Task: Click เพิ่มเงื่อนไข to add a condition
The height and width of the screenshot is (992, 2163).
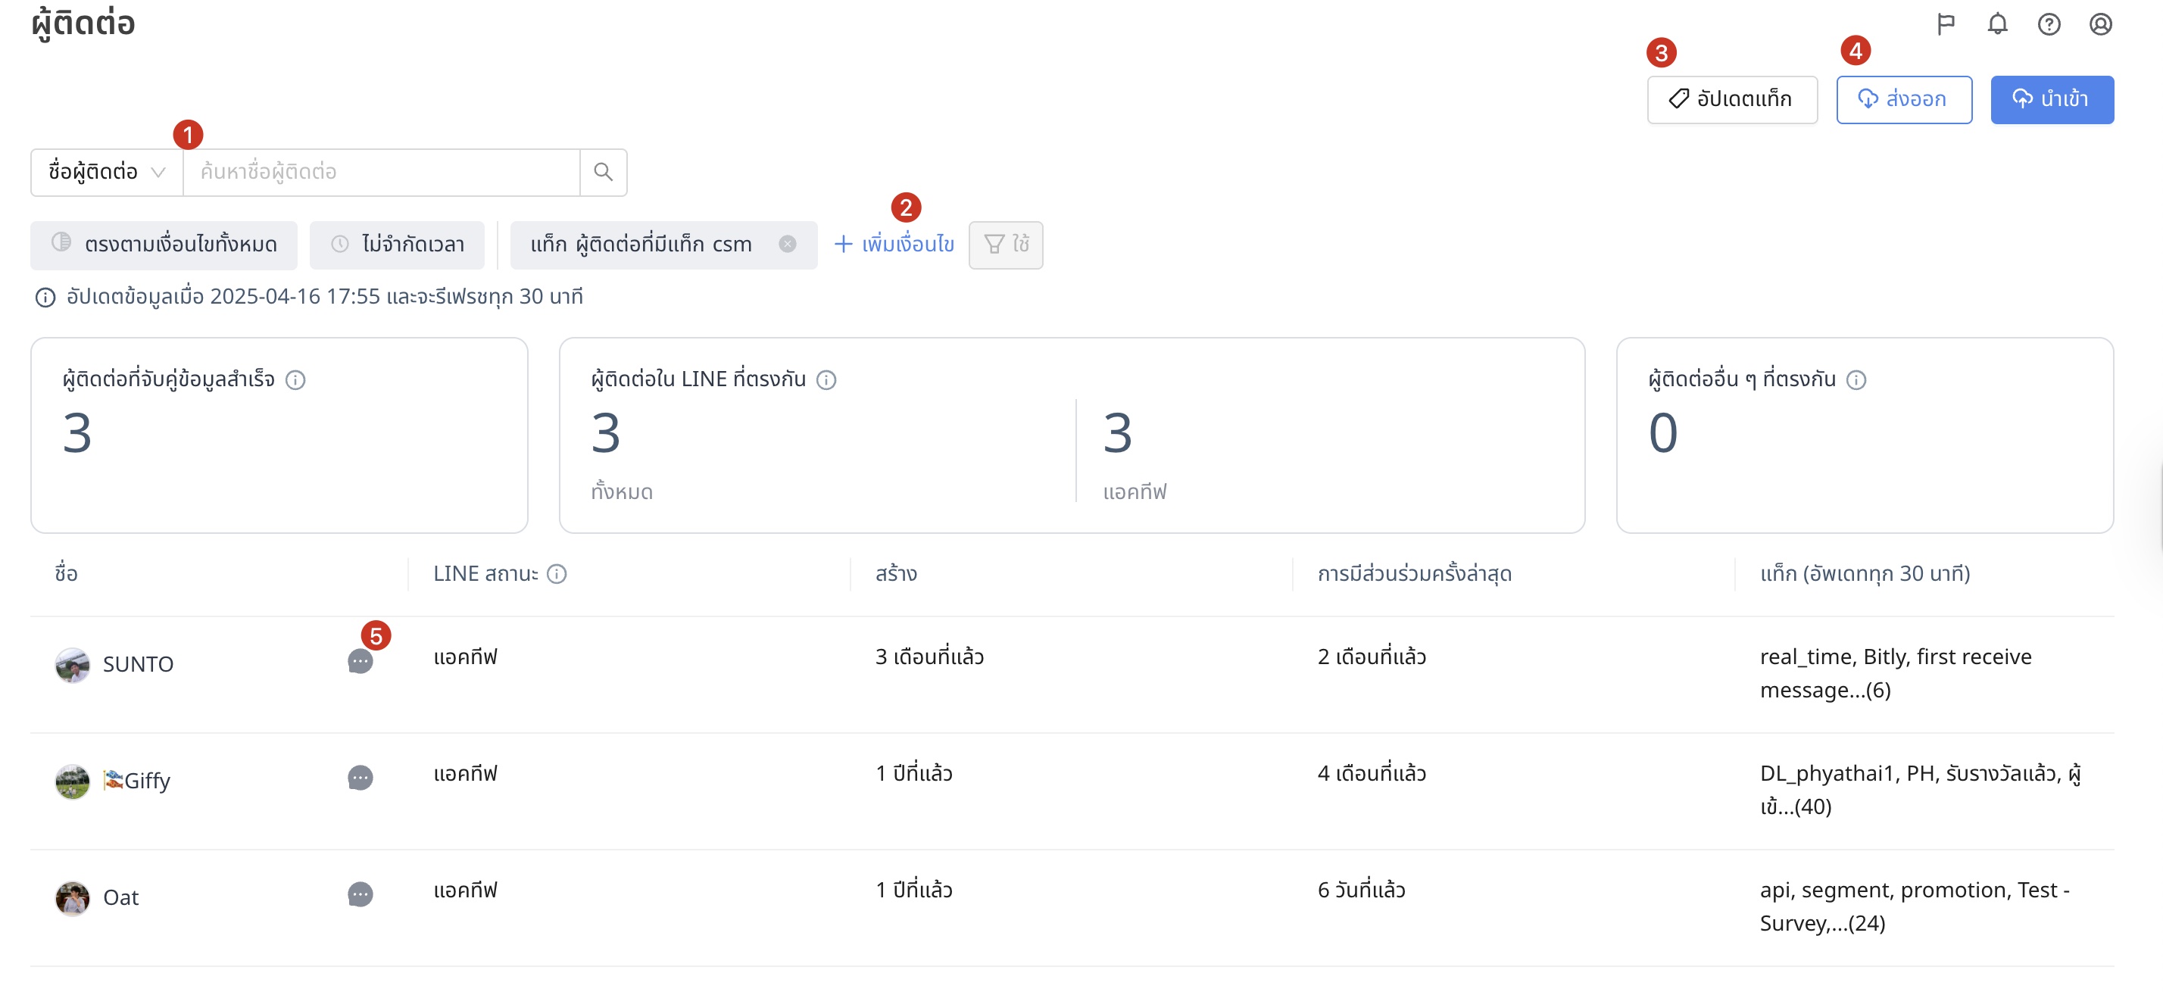Action: (x=894, y=245)
